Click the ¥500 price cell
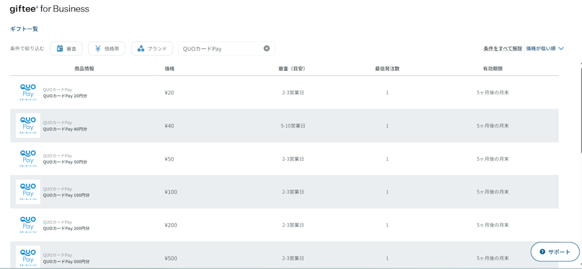582x269 pixels. point(170,258)
